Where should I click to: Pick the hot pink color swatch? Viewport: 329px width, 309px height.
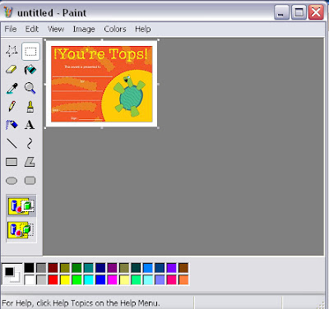(x=172, y=279)
